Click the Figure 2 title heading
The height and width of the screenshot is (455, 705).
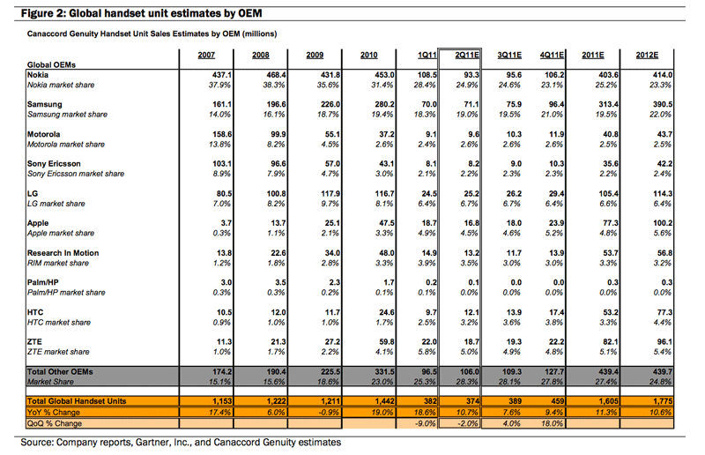tap(141, 13)
